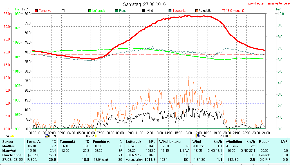The image size is (291, 165).
Task: Click the Sensor header in the data table
Action: (x=8, y=142)
